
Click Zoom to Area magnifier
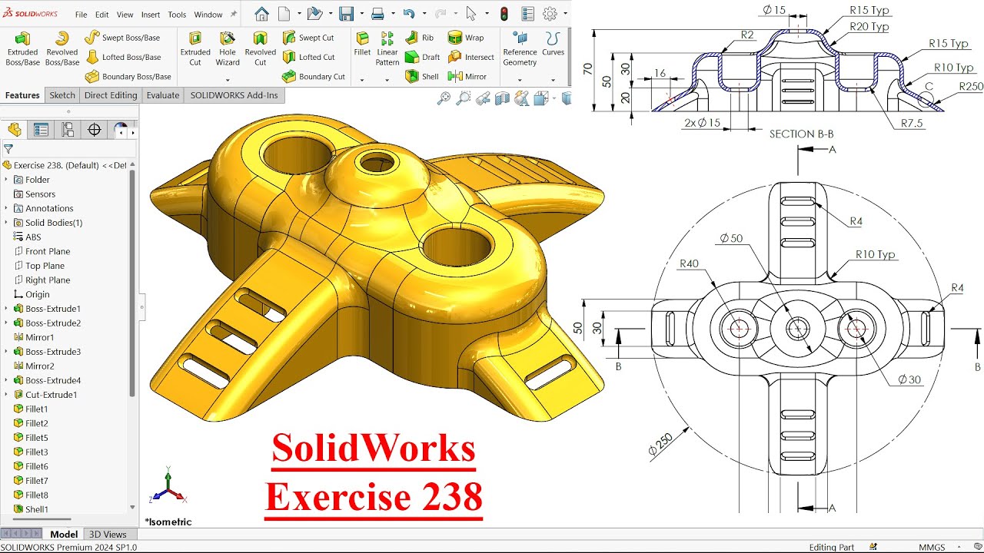[x=463, y=98]
